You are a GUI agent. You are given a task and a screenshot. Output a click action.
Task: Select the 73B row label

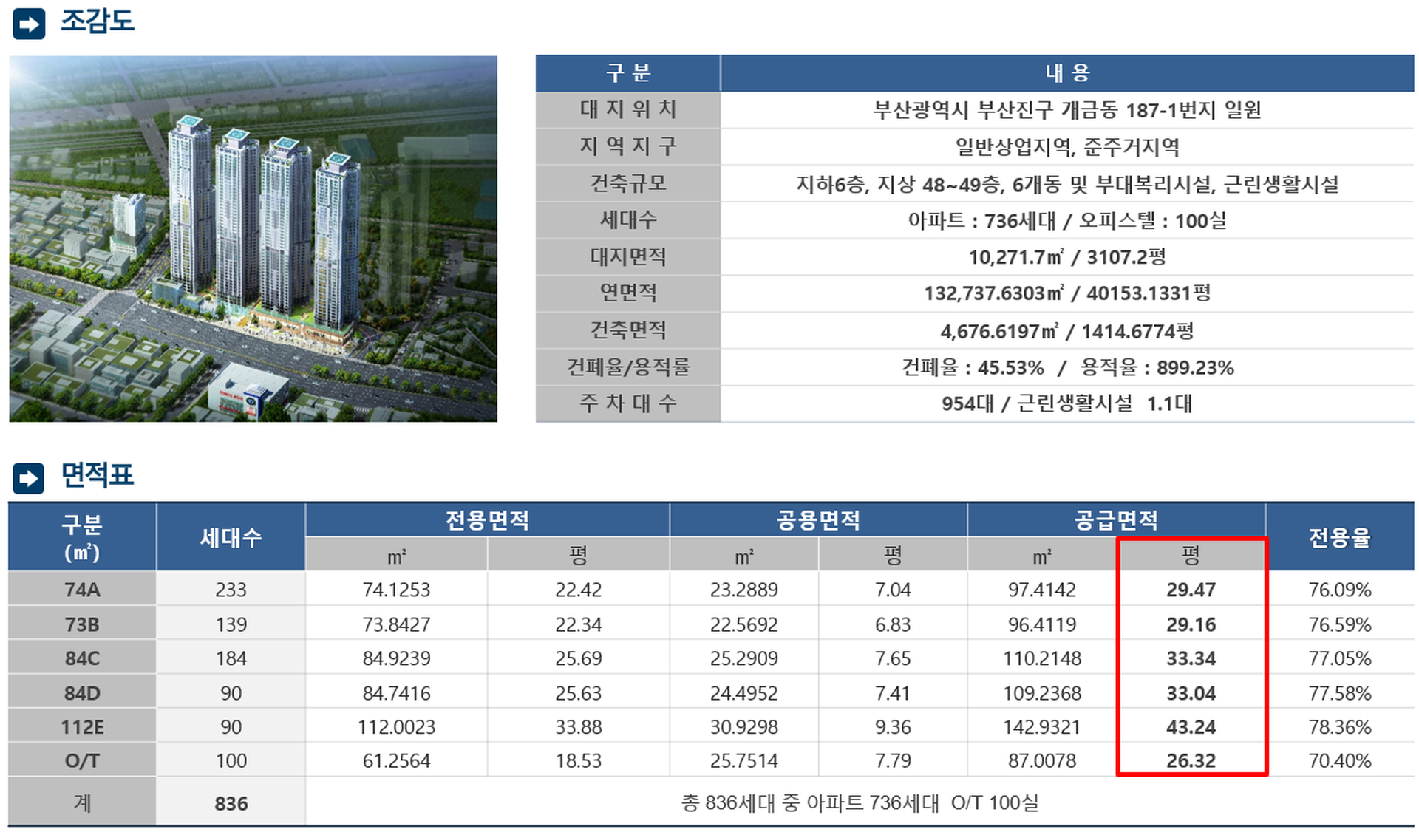click(x=82, y=624)
